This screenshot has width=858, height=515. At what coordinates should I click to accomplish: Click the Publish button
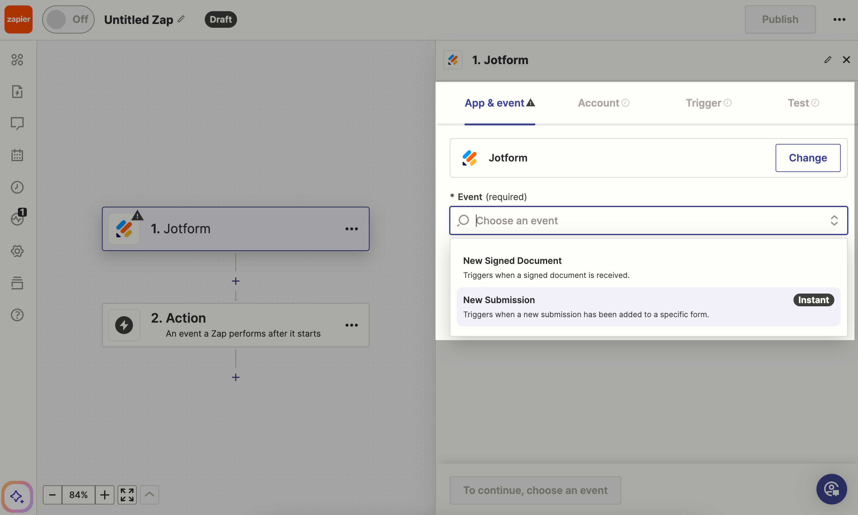pyautogui.click(x=780, y=19)
